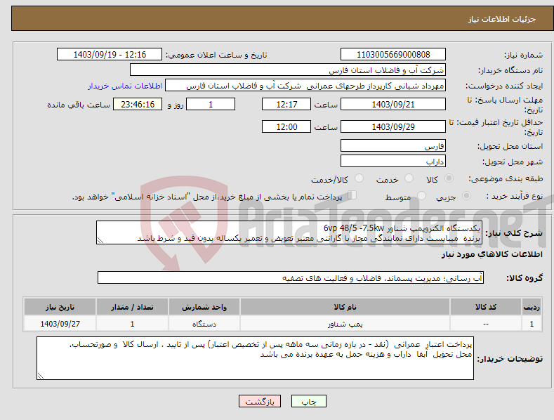
Task: Click the بازگشت back button
Action: click(260, 401)
